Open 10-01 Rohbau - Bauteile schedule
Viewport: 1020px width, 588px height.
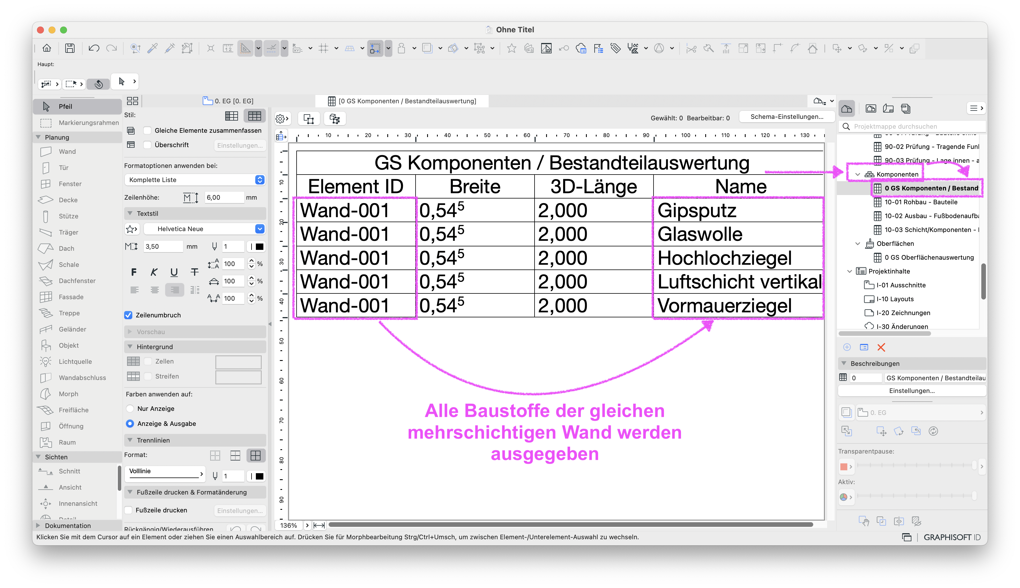point(921,202)
